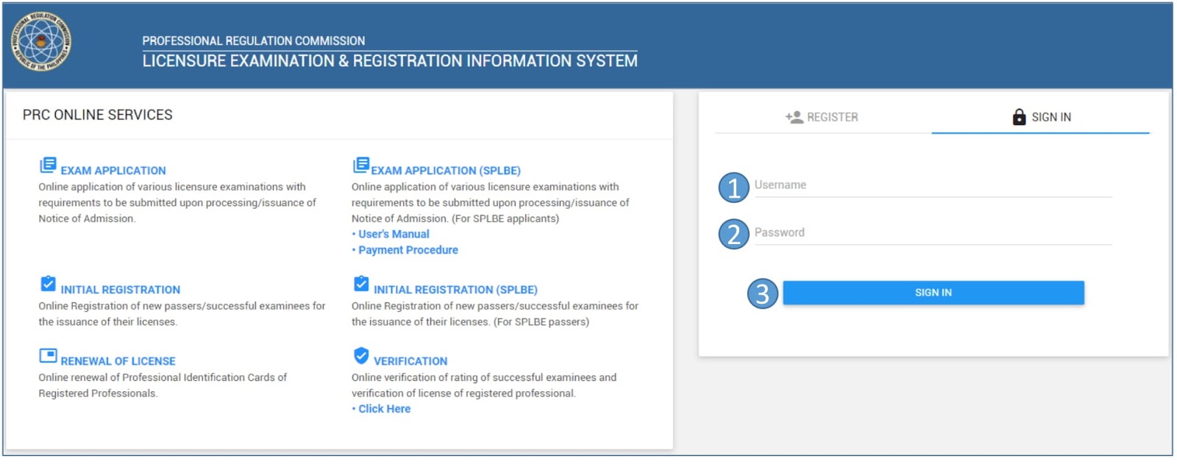Viewport: 1177px width, 464px height.
Task: Click the 'Notice of Admission. (For SPLBE applicants)' text
Action: click(455, 219)
